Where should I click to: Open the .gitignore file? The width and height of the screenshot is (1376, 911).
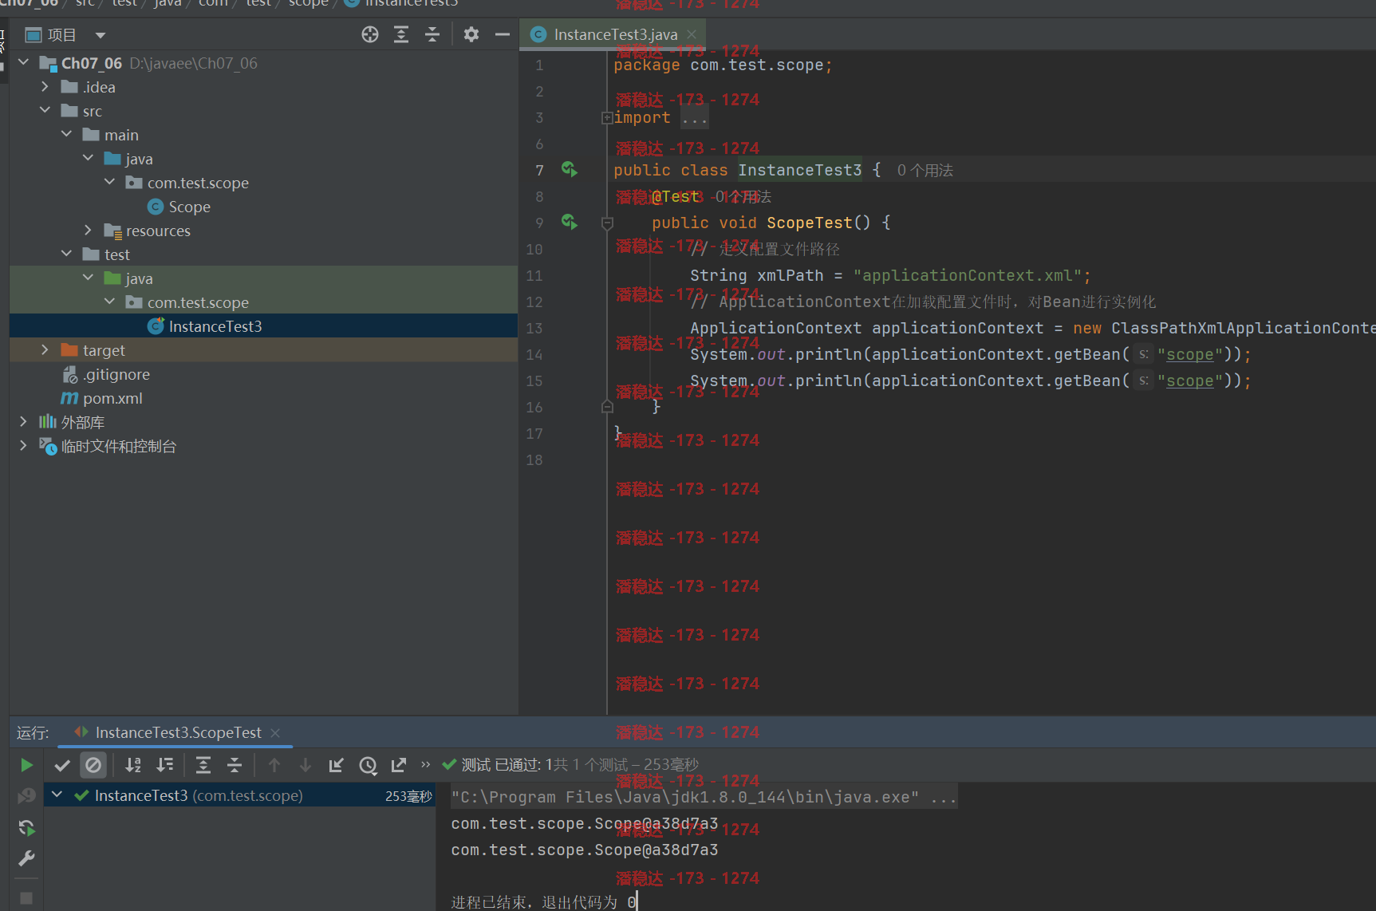pos(116,374)
